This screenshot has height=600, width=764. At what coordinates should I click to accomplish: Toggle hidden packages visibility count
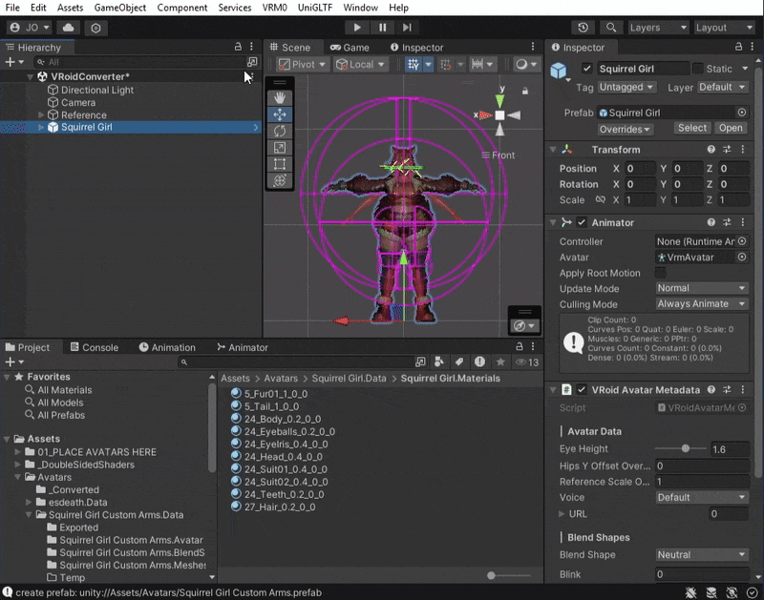[527, 362]
